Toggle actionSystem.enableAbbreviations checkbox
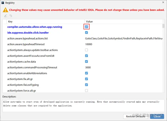Screen dimensions: 167x121 point(86,73)
